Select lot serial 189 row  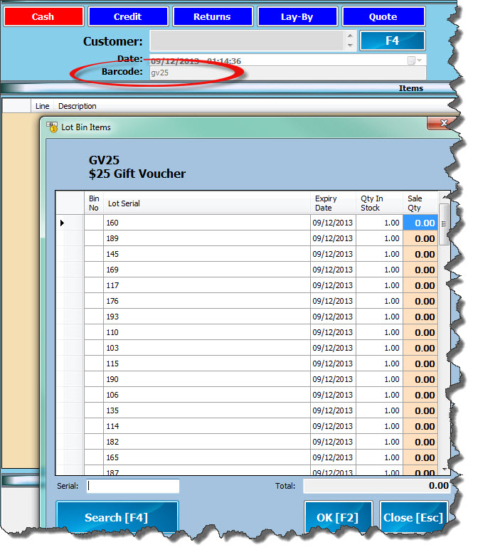pyautogui.click(x=246, y=238)
